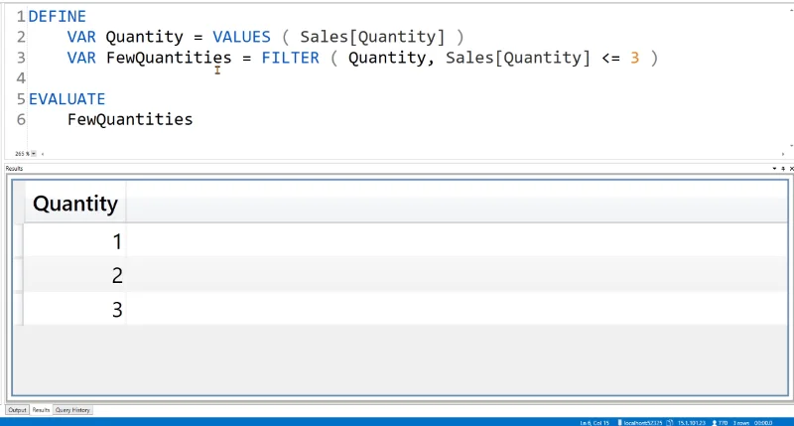Click the editor vertical scroll down arrow

click(x=791, y=146)
